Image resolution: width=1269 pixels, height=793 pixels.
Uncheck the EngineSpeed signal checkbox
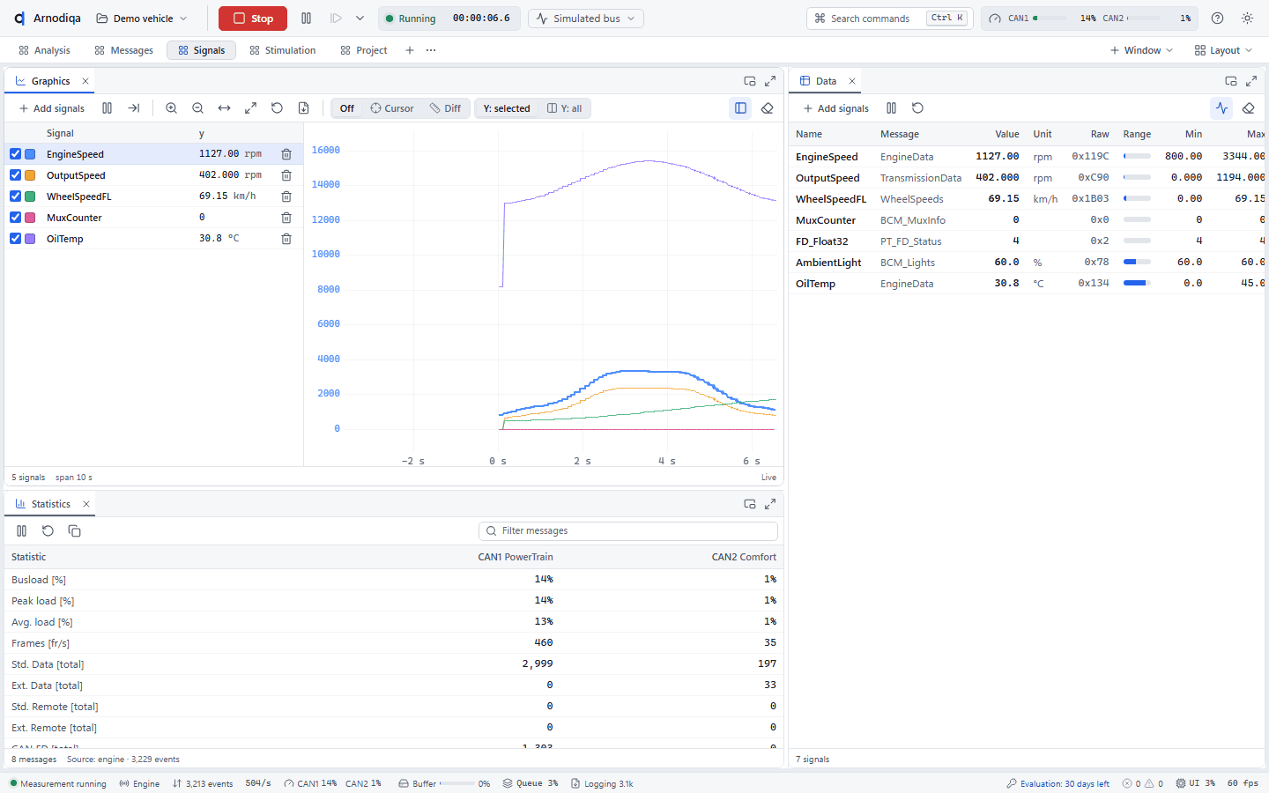[x=15, y=154]
